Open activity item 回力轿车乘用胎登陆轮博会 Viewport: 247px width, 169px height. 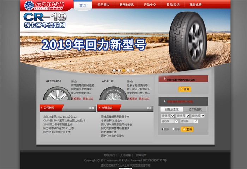pyautogui.click(x=116, y=124)
